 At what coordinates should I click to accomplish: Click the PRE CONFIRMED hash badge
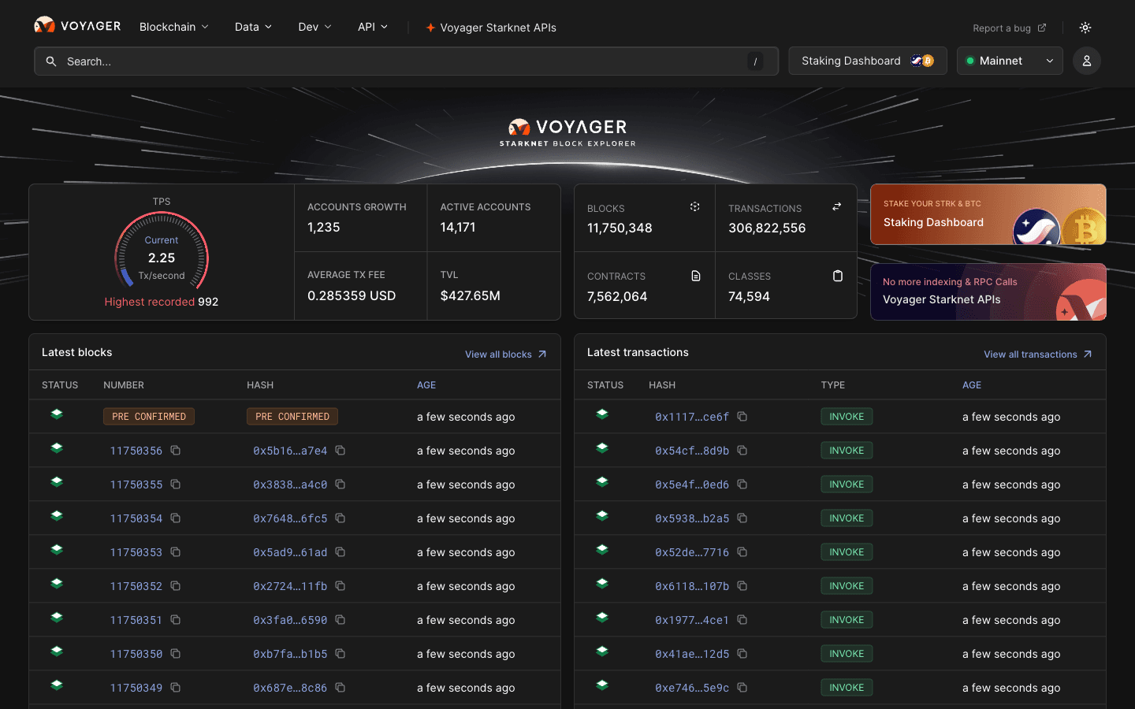click(x=292, y=417)
